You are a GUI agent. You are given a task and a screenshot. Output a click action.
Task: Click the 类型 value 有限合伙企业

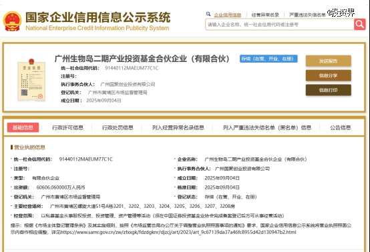tap(46, 178)
